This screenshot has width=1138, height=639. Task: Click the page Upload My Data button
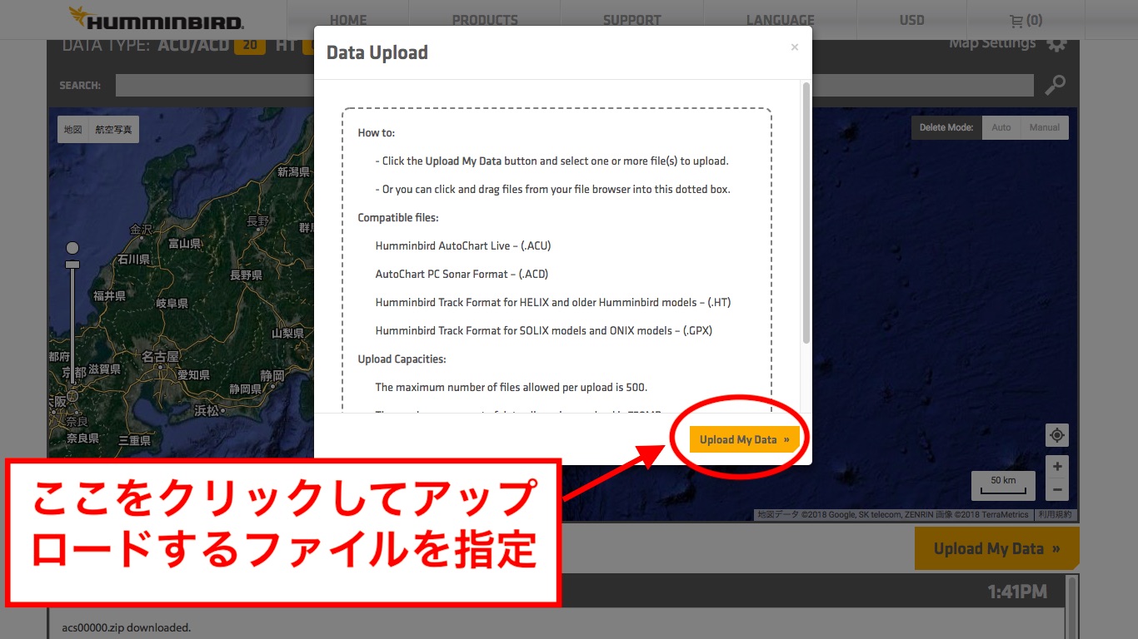(996, 548)
